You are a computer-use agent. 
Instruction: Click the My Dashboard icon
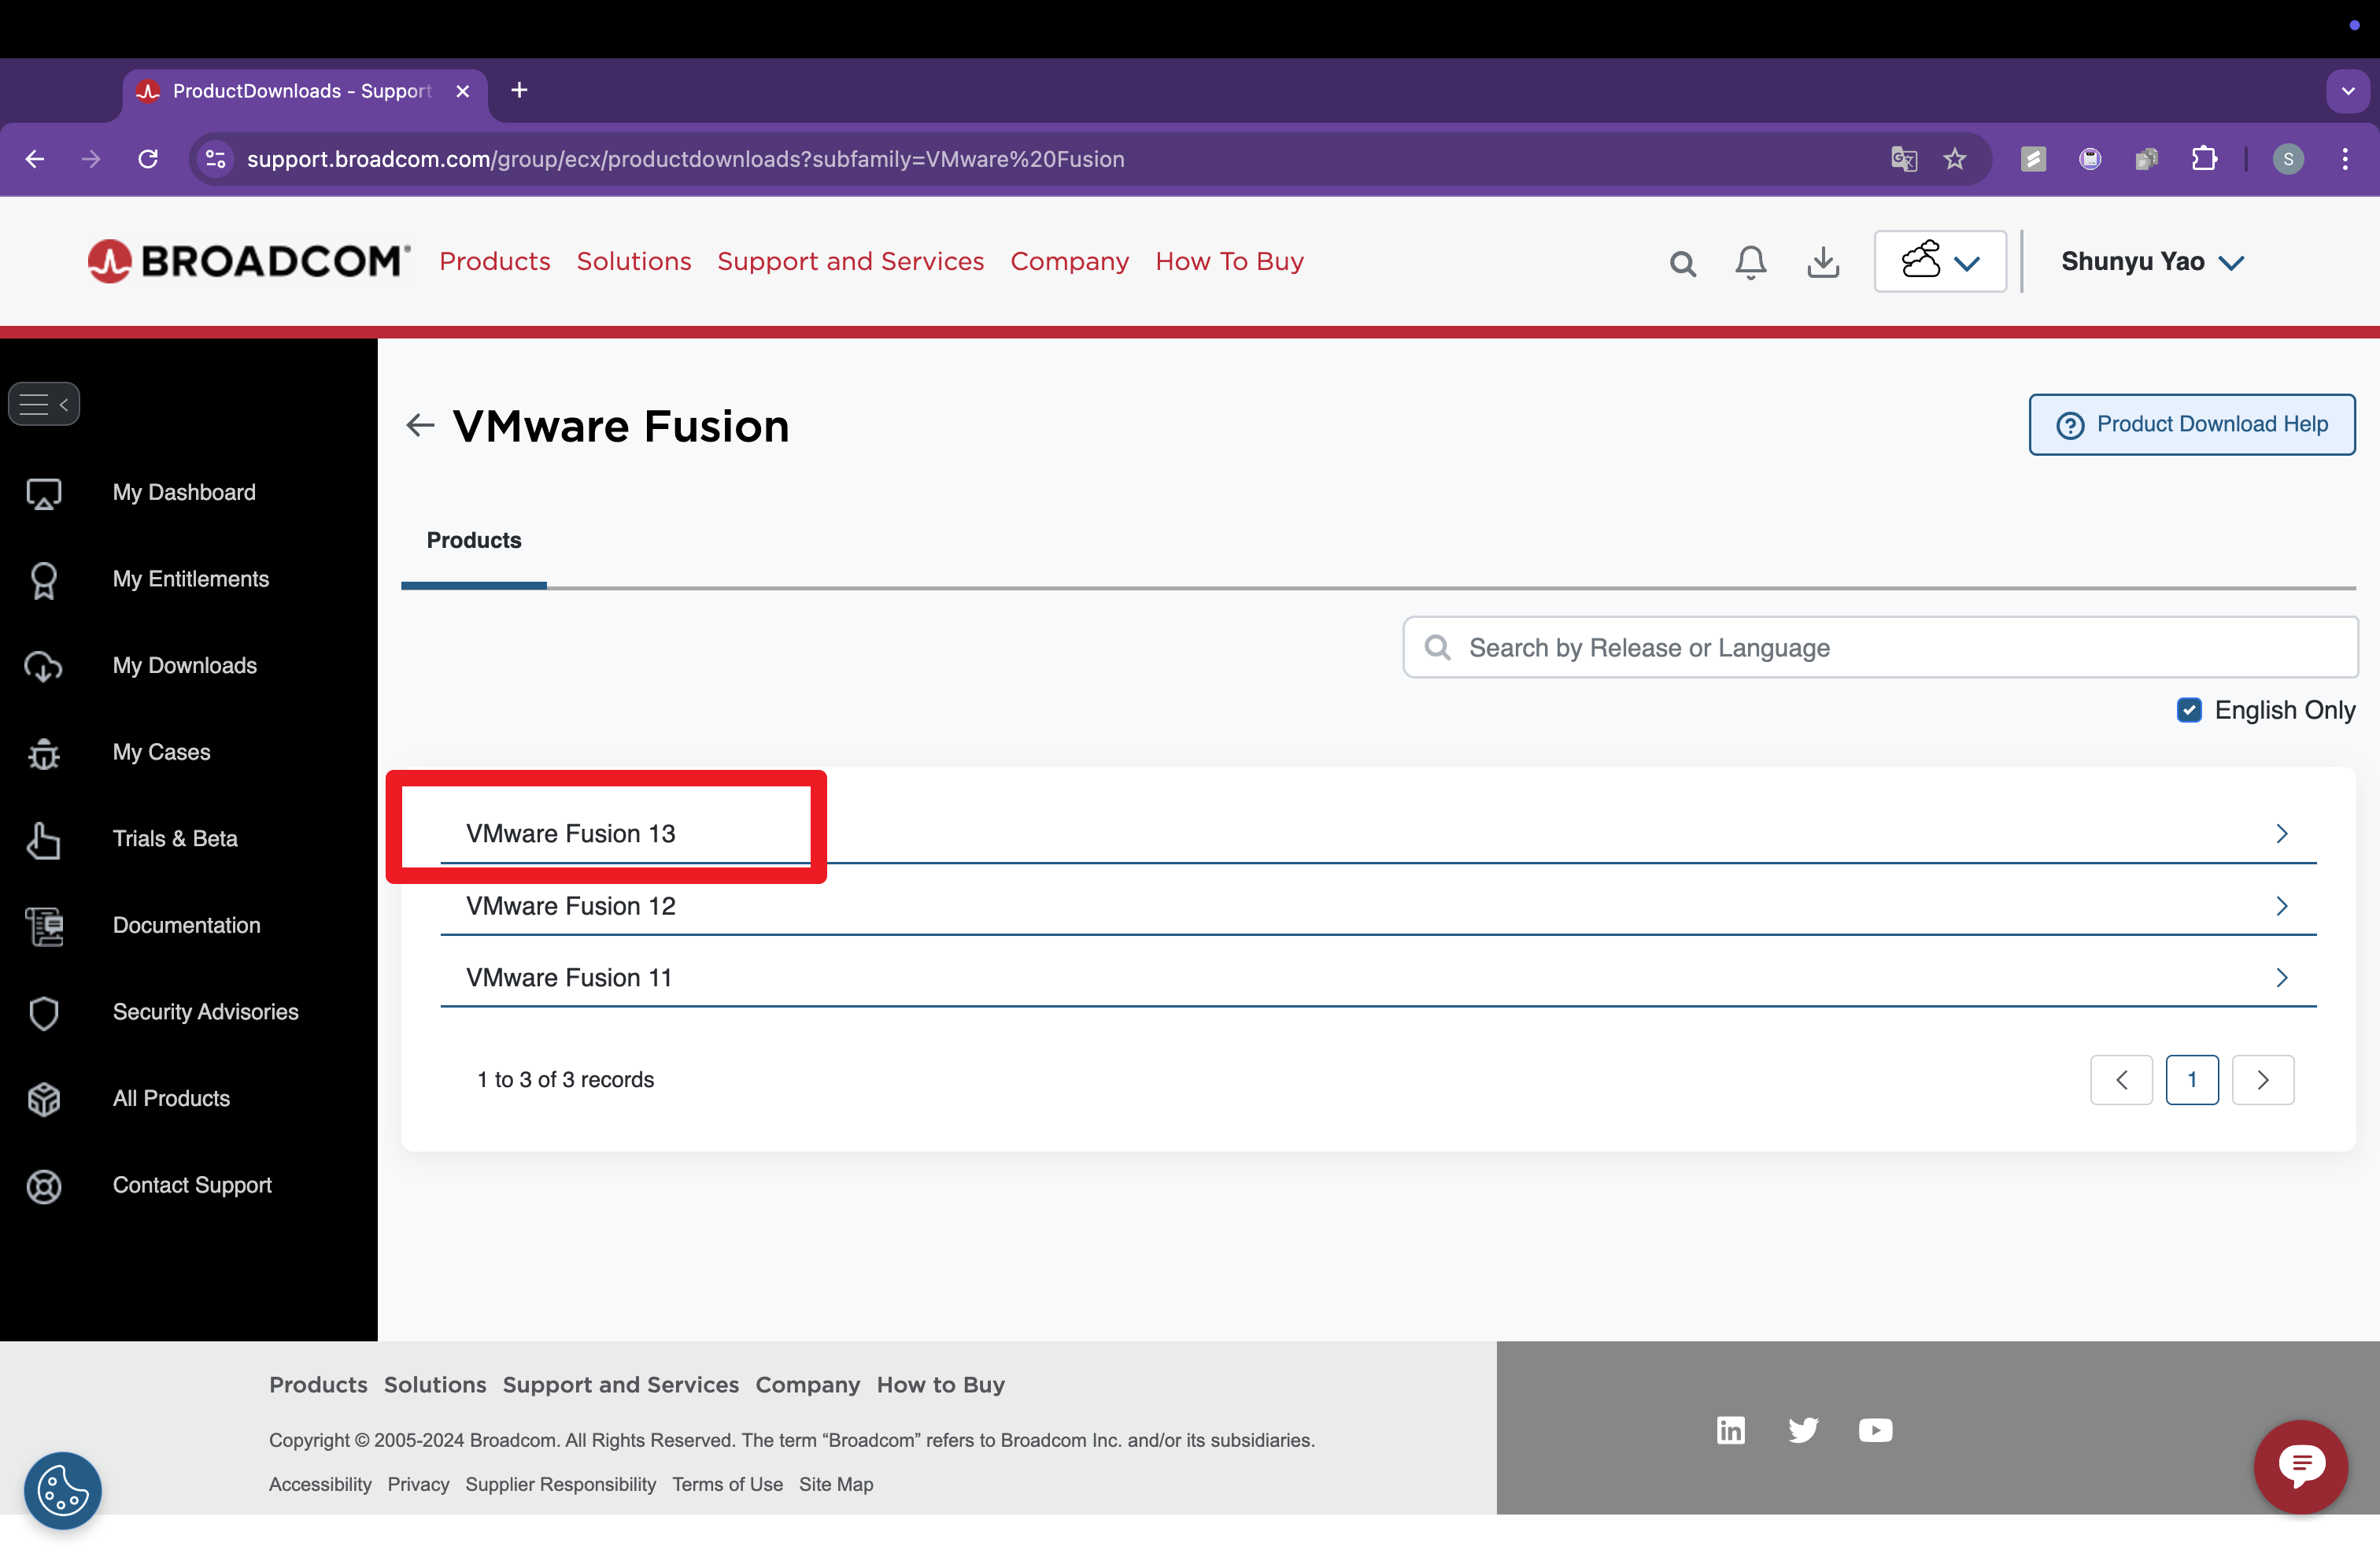[44, 493]
